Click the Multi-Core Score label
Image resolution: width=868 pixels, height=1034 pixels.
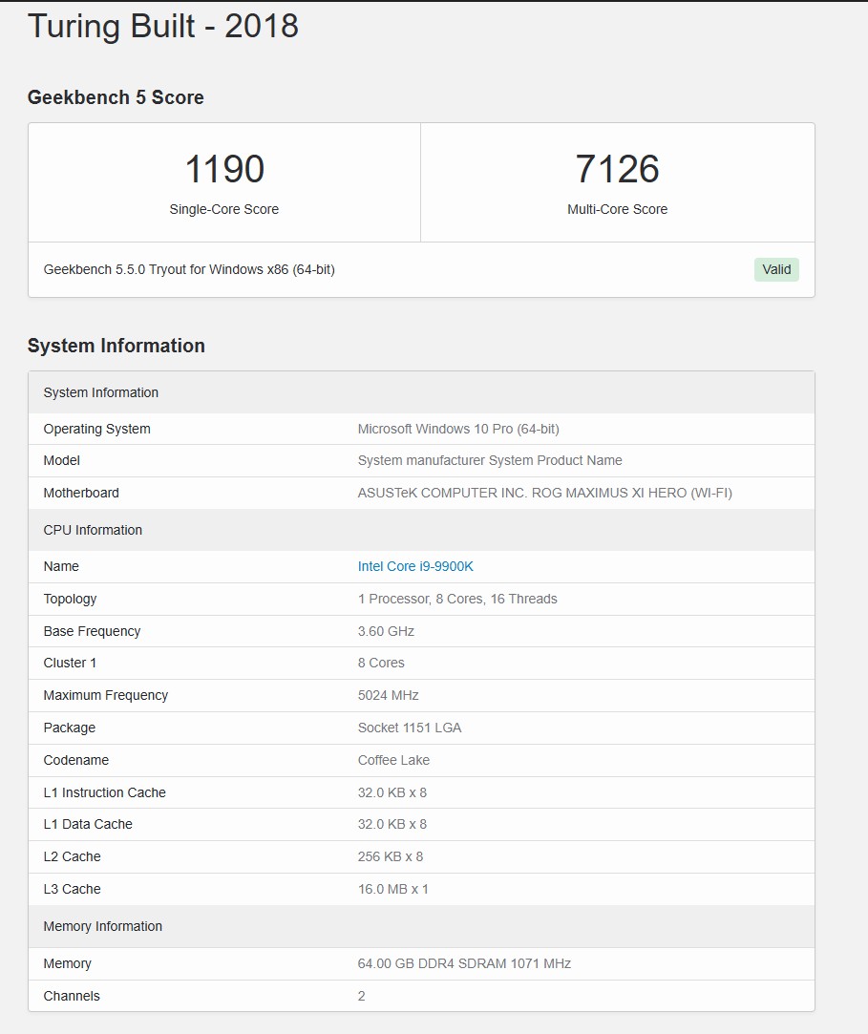pyautogui.click(x=617, y=209)
